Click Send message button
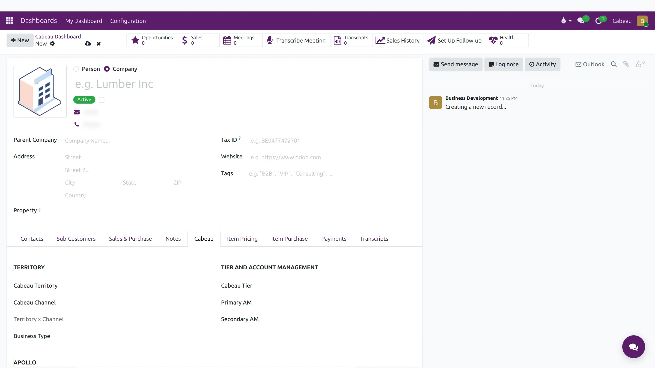 (456, 64)
